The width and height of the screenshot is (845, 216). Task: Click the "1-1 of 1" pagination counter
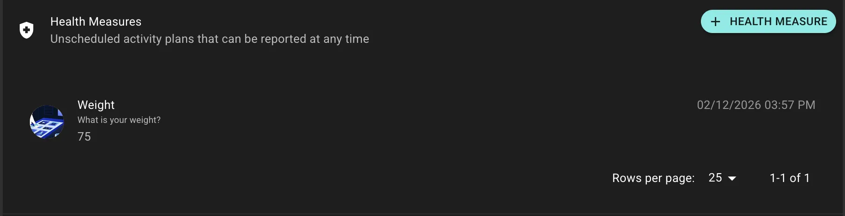(x=790, y=178)
